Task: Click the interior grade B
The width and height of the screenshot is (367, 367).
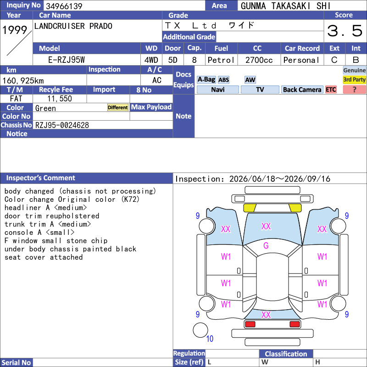Action: [x=356, y=60]
